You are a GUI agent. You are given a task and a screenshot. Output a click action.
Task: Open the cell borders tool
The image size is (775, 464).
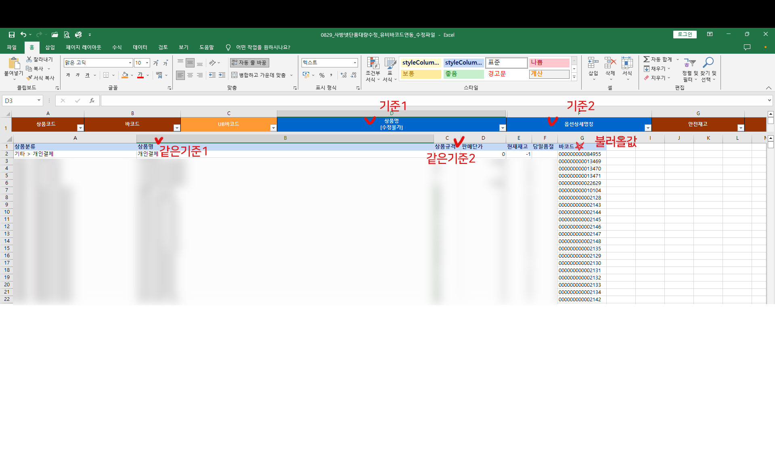(x=106, y=75)
